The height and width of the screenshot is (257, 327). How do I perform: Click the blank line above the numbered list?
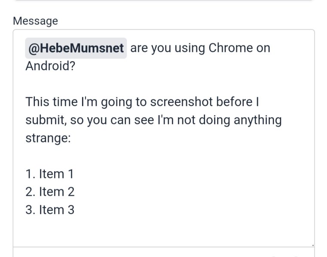pos(163,156)
